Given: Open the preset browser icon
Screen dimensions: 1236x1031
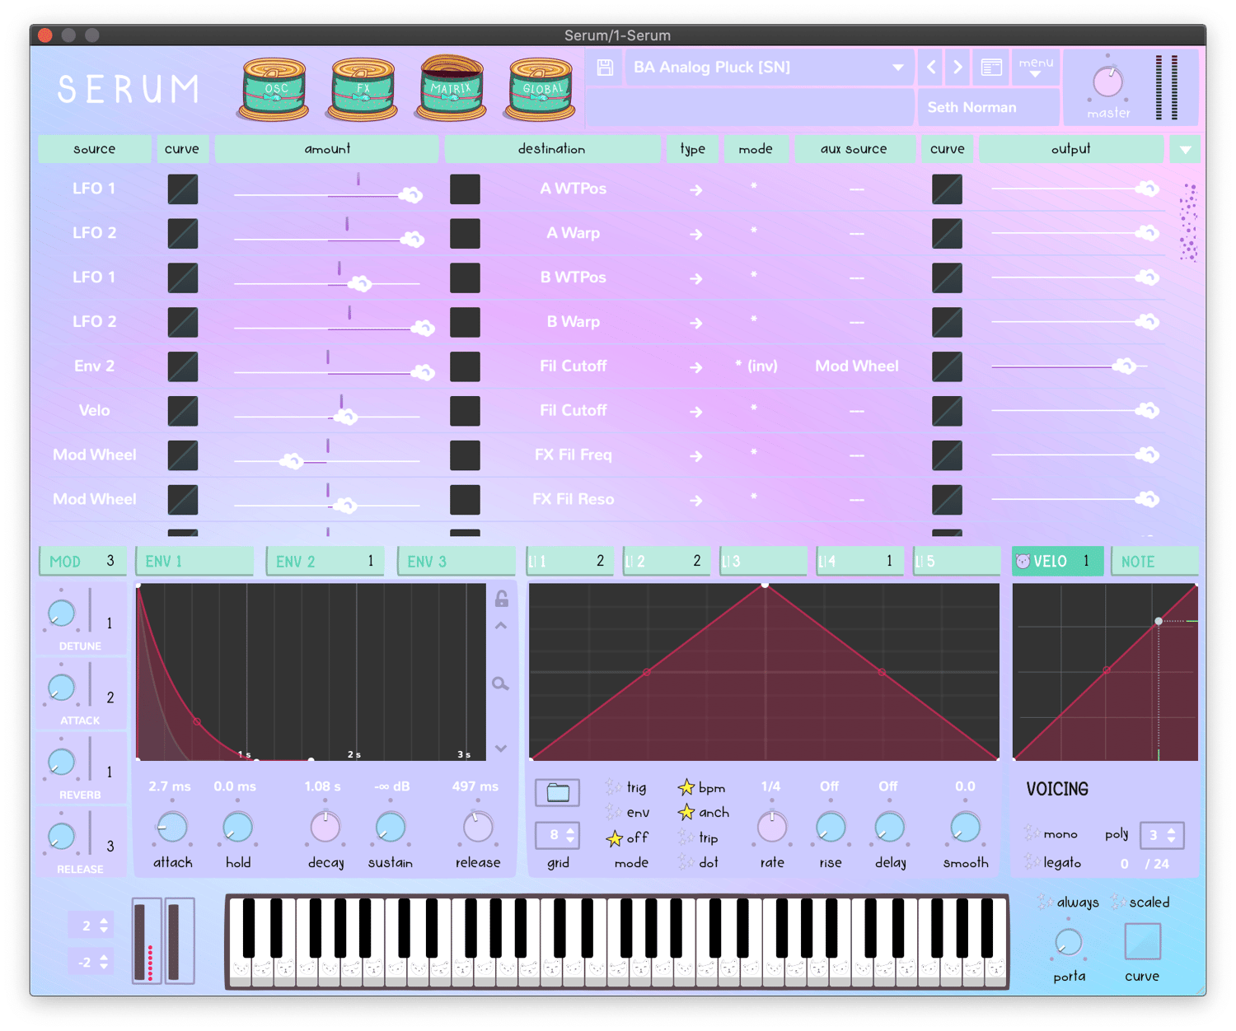Looking at the screenshot, I should (x=991, y=68).
